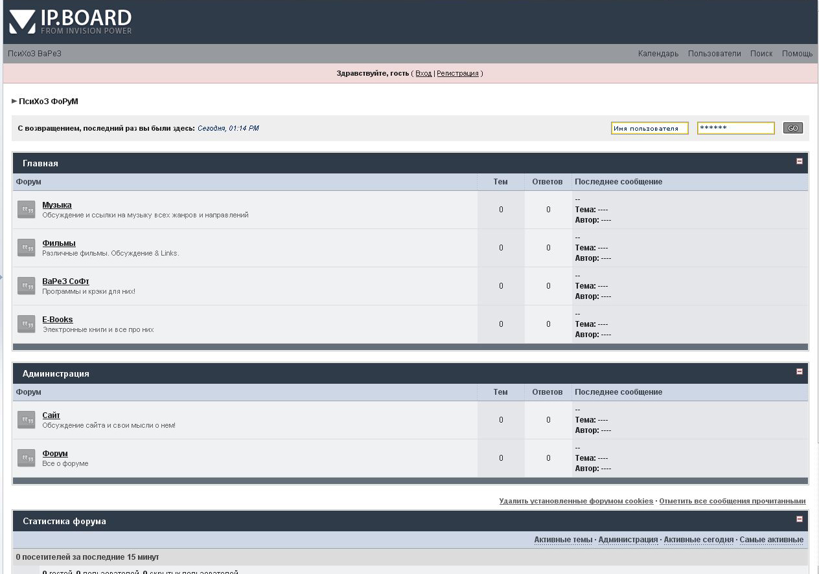
Task: Click the Имя пользователя input field
Action: 649,128
